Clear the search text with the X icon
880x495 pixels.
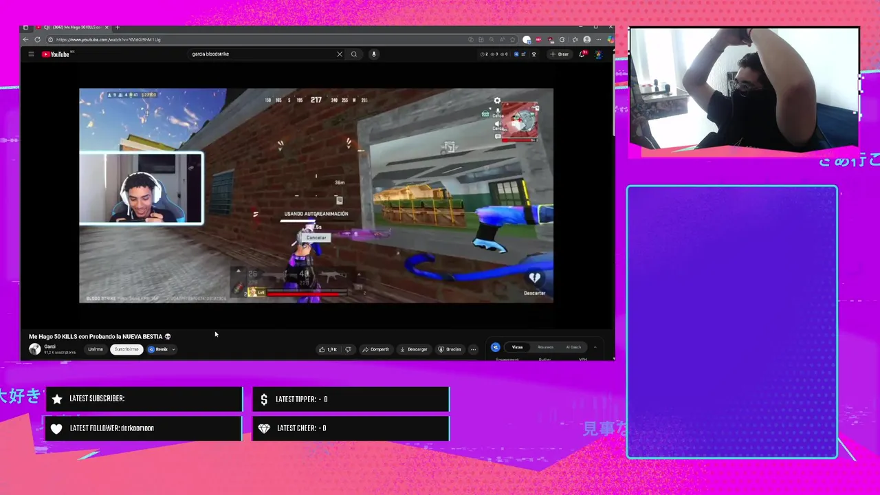click(339, 54)
